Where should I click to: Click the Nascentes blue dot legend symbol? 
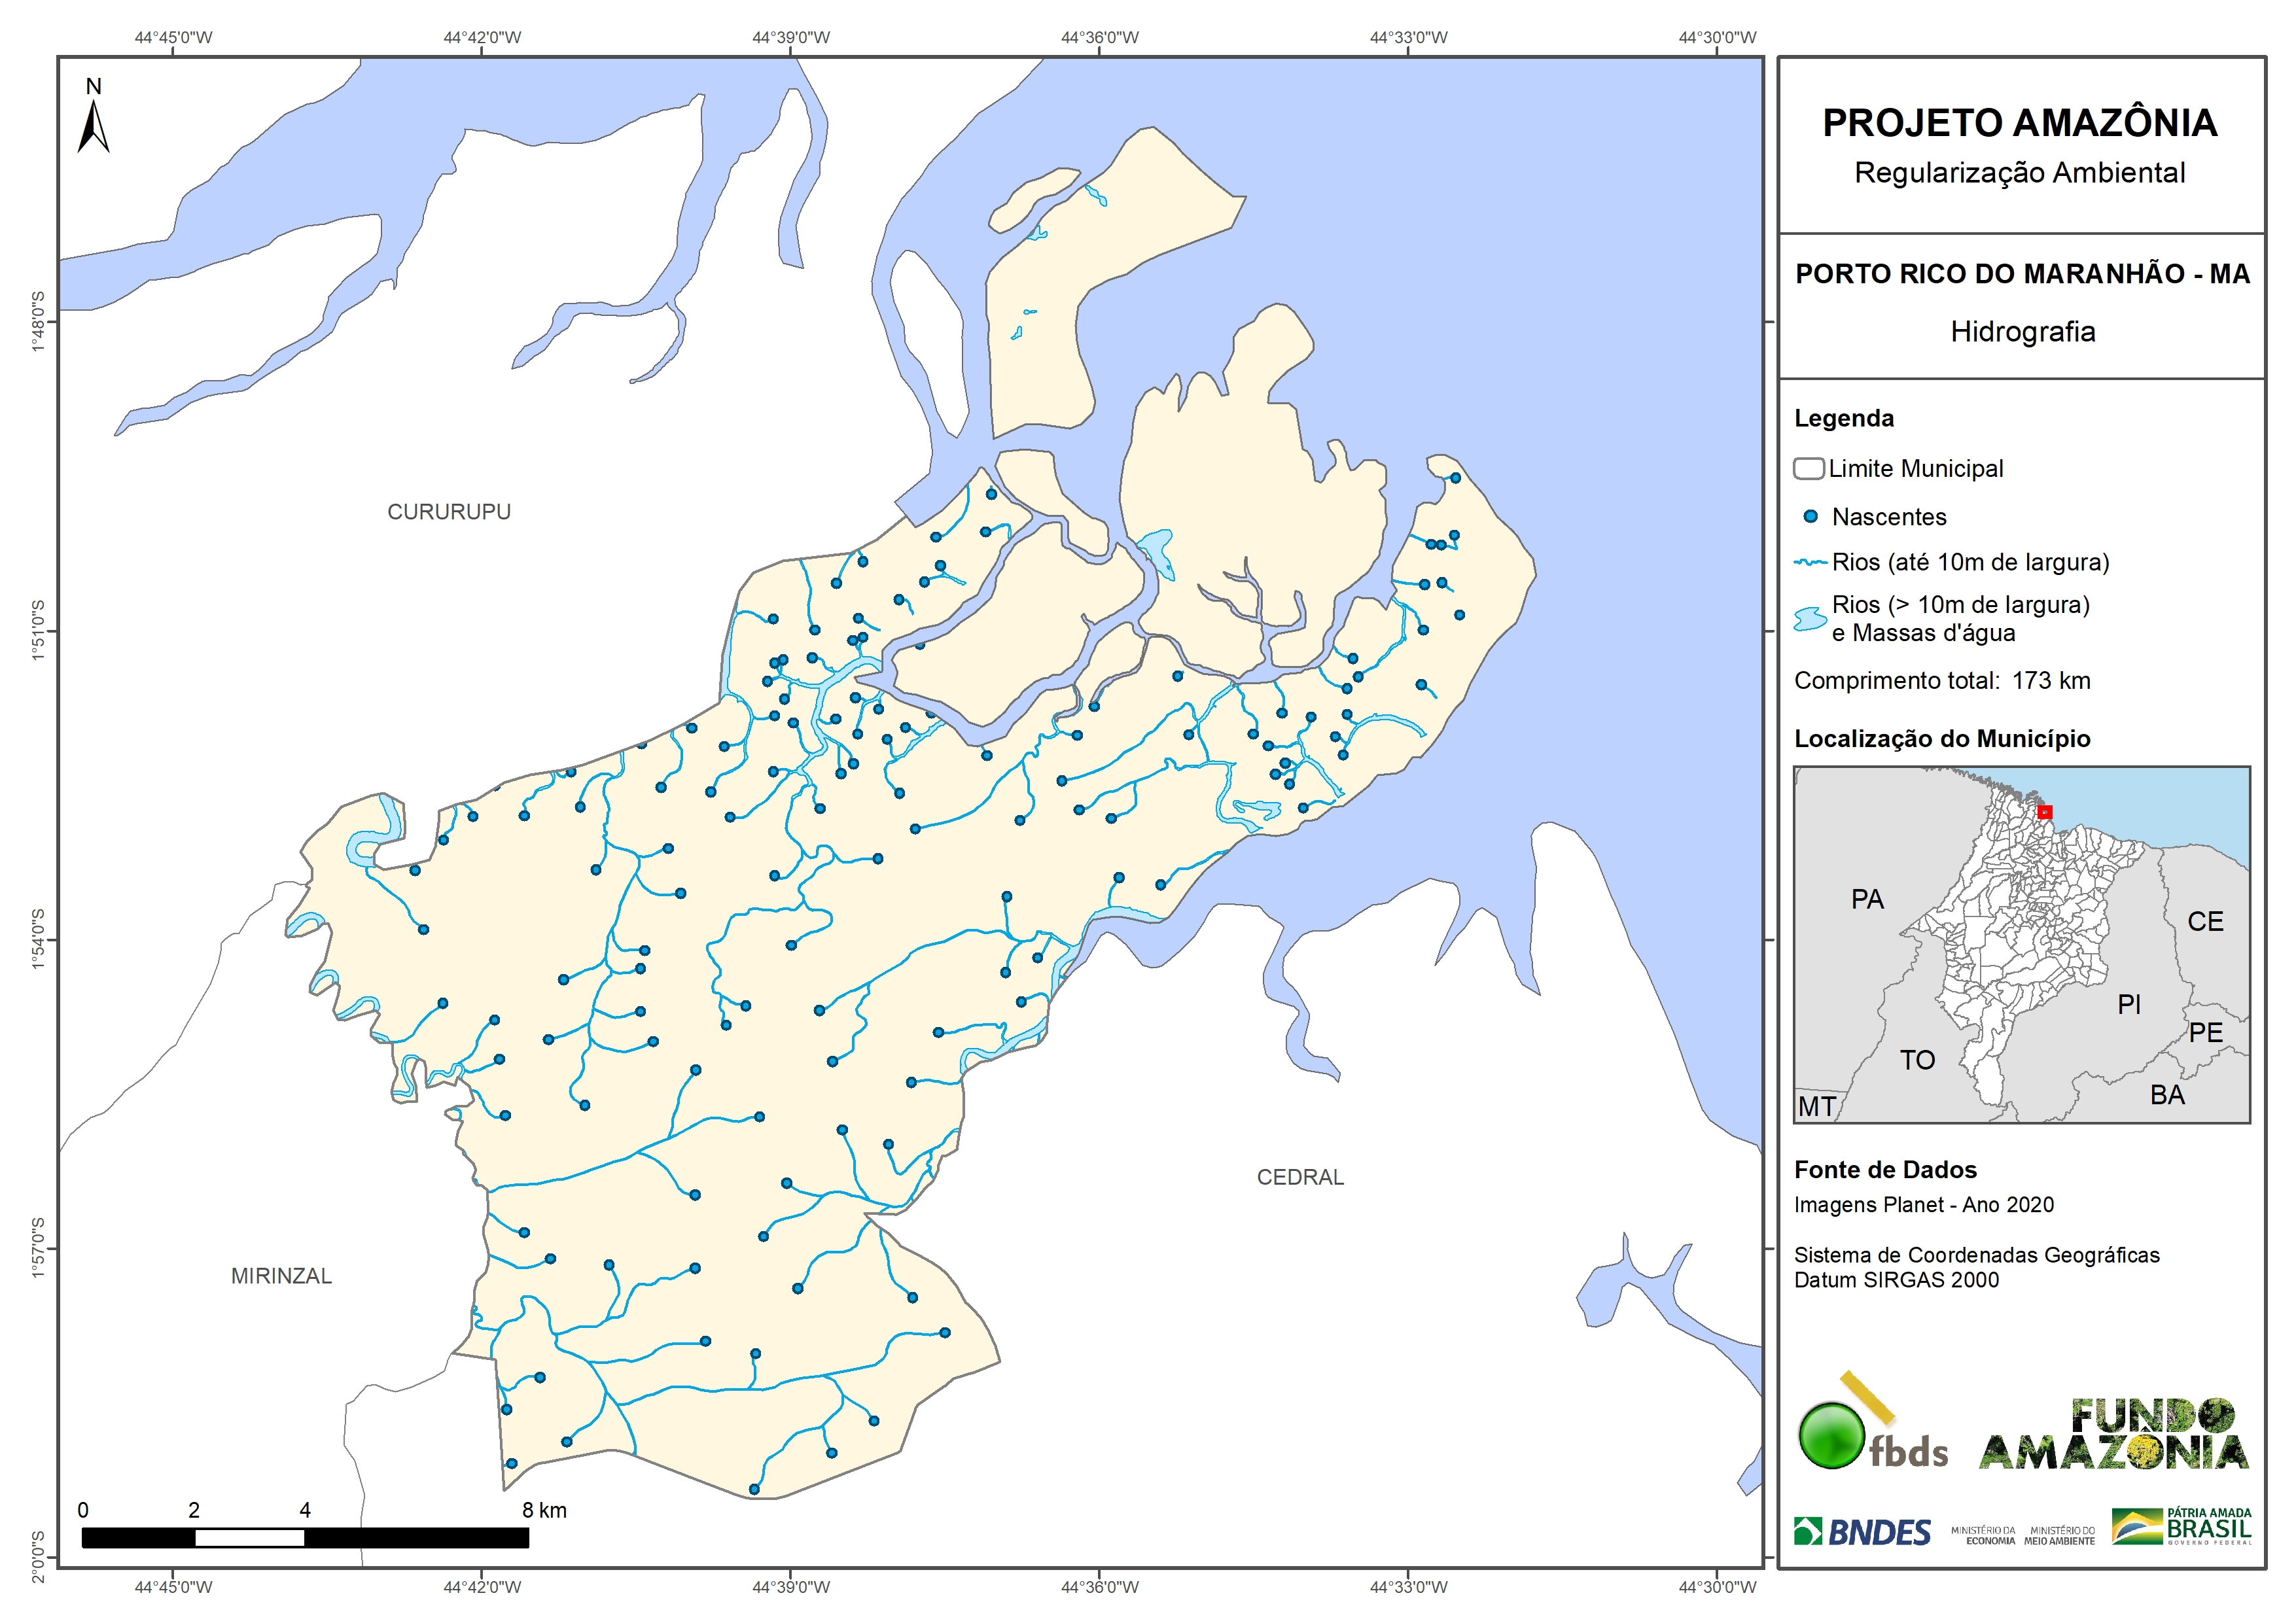pyautogui.click(x=1810, y=517)
